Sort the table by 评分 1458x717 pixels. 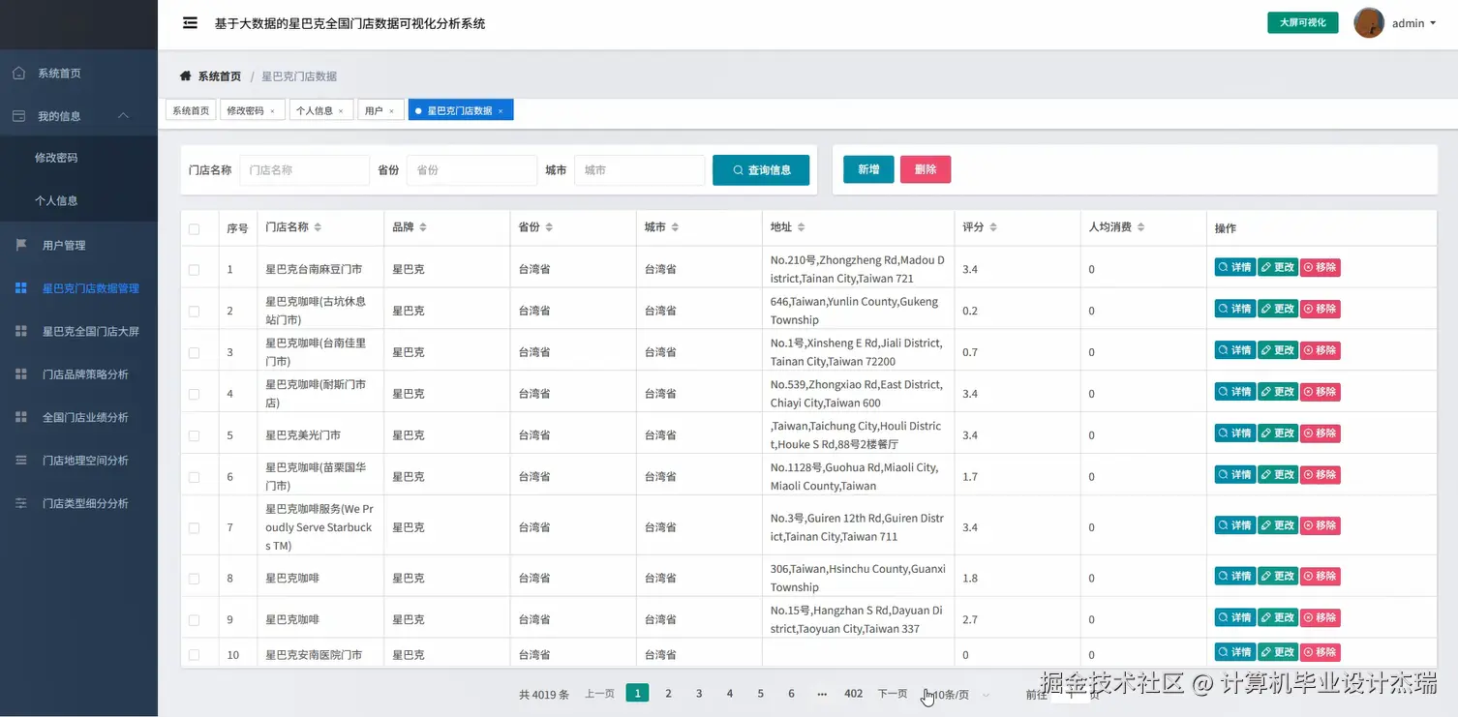993,227
